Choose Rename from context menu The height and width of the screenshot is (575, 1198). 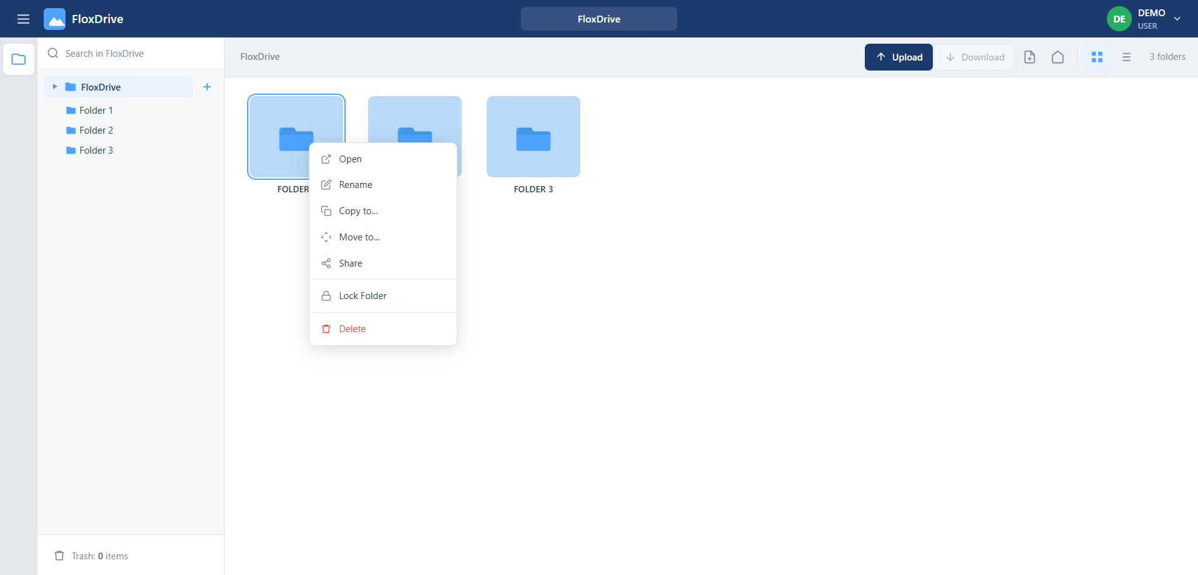[383, 185]
